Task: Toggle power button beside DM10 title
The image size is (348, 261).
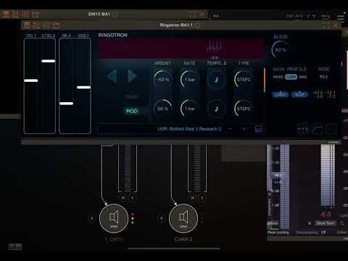Action: pos(115,14)
